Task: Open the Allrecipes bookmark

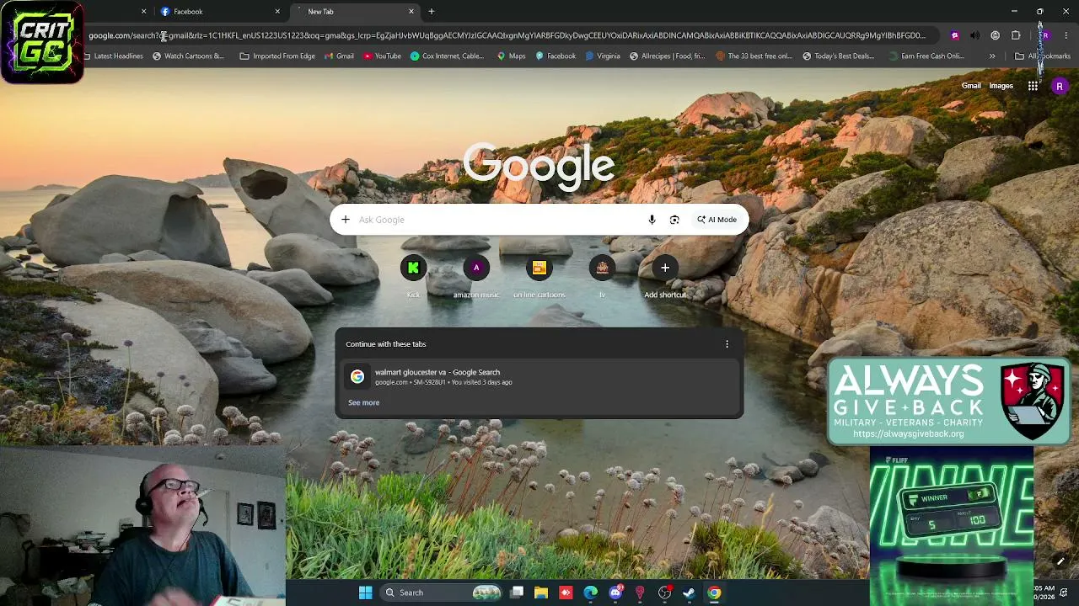Action: pyautogui.click(x=668, y=56)
